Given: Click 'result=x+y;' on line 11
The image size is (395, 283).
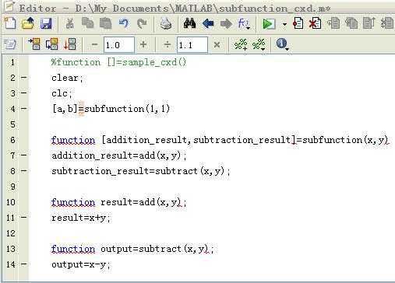Looking at the screenshot, I should point(81,218).
